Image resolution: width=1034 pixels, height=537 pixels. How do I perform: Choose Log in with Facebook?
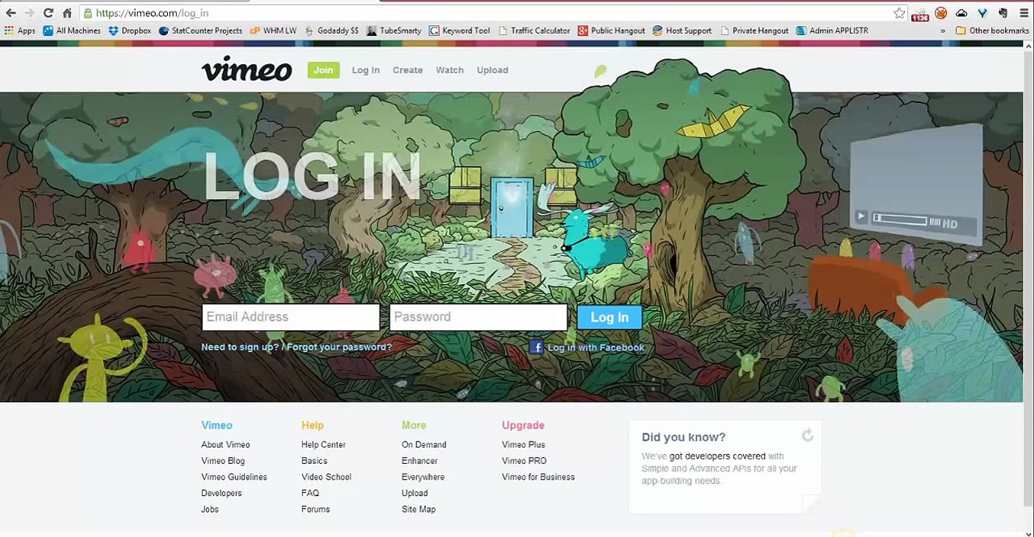595,348
